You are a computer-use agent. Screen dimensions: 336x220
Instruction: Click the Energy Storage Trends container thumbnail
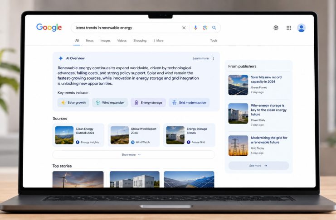[x=175, y=135]
